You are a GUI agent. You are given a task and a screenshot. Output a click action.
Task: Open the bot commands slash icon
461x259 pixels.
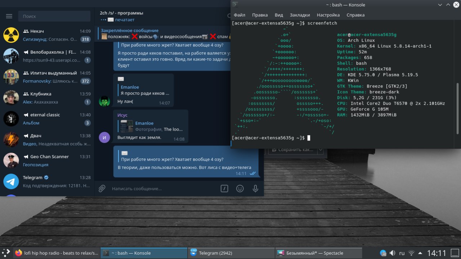tap(224, 188)
